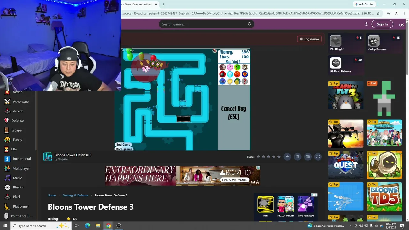
Task: Open the Learn to Fly 3 thumbnail
Action: pos(346,95)
